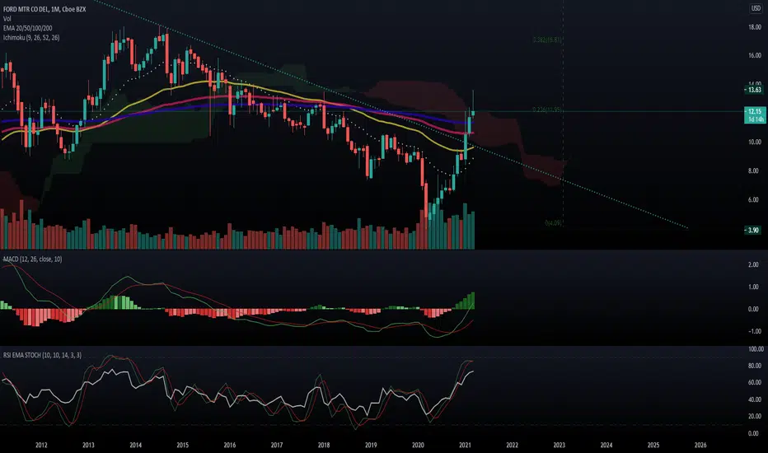Click the 100.00 RSI scale value
Image resolution: width=768 pixels, height=453 pixels.
point(756,349)
